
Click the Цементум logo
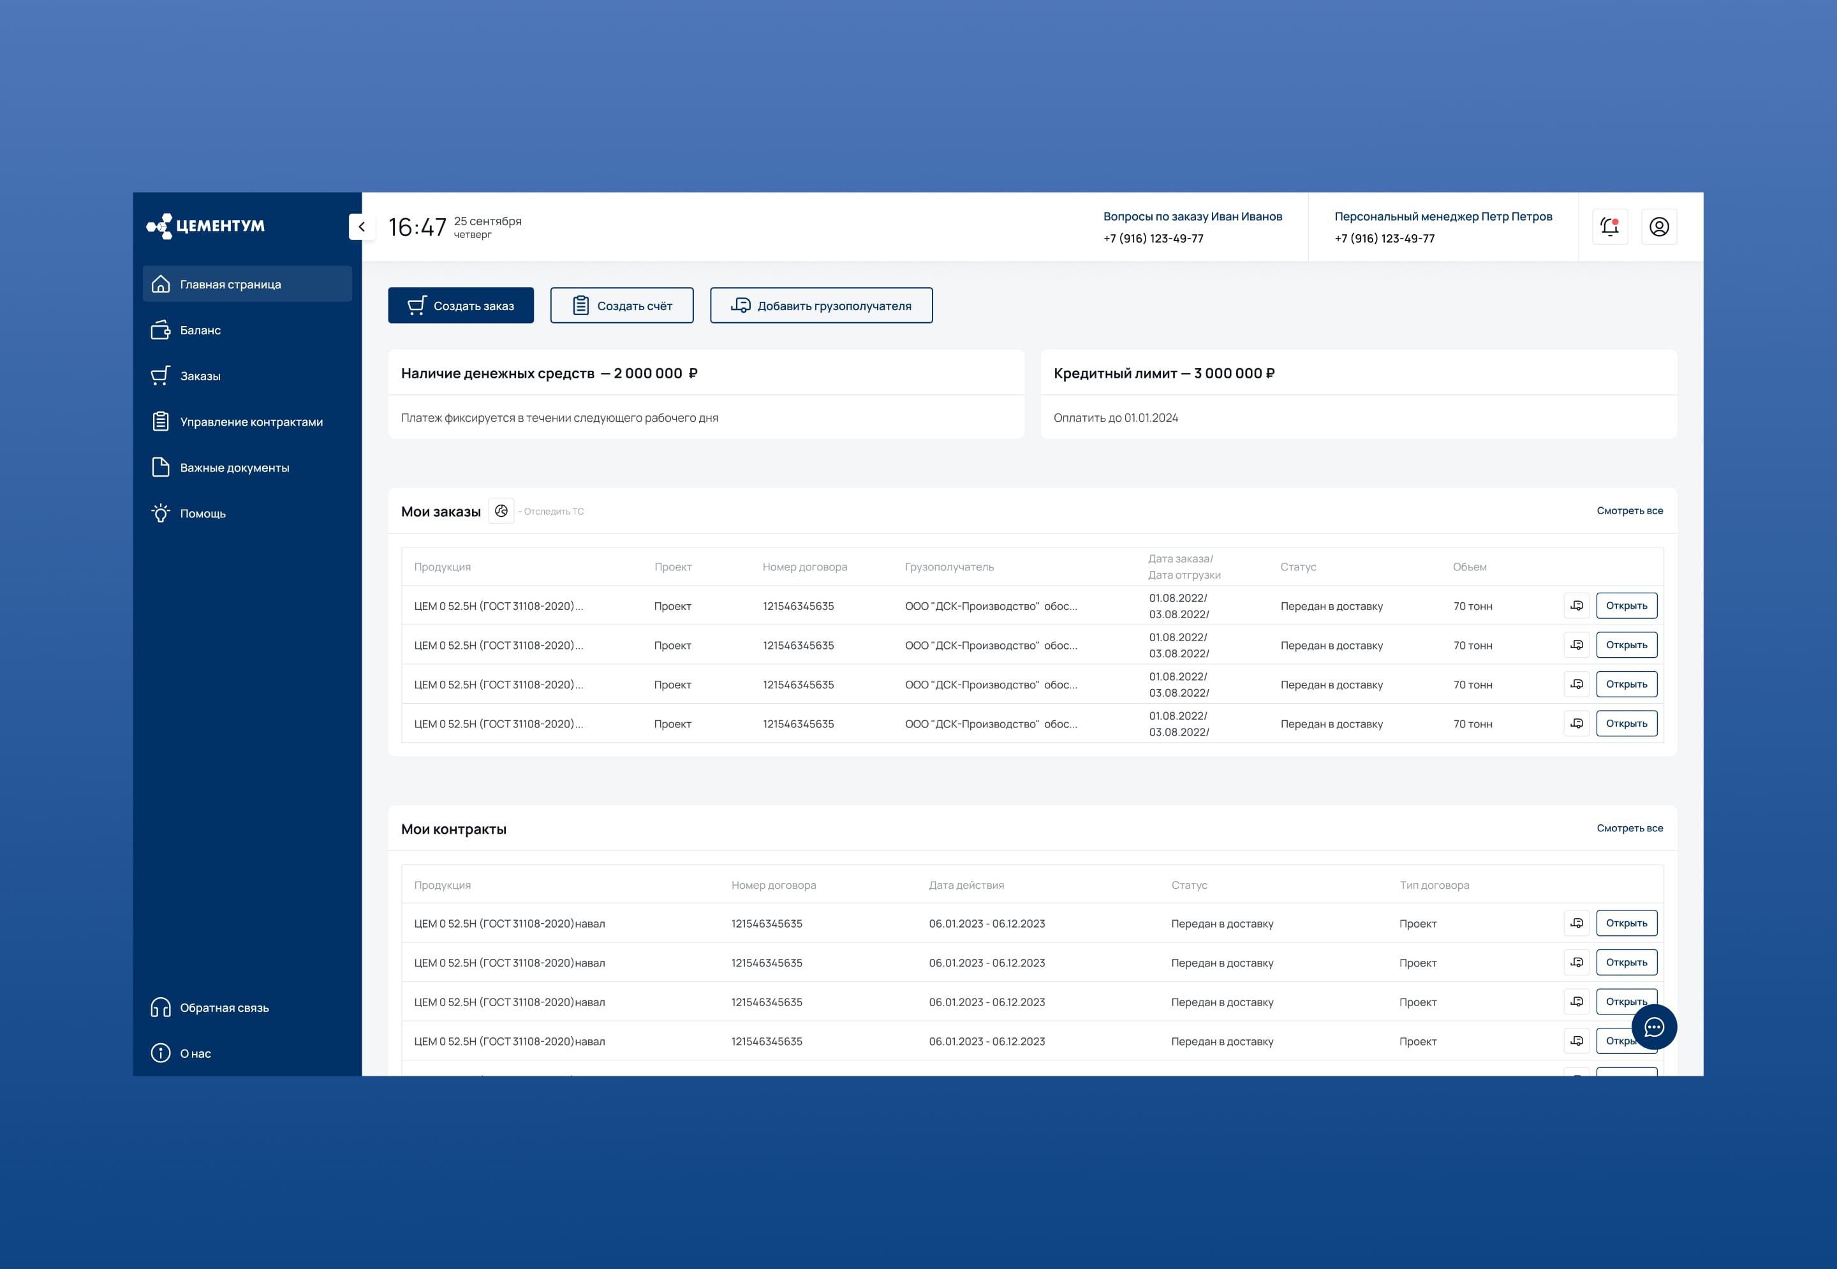[x=206, y=226]
